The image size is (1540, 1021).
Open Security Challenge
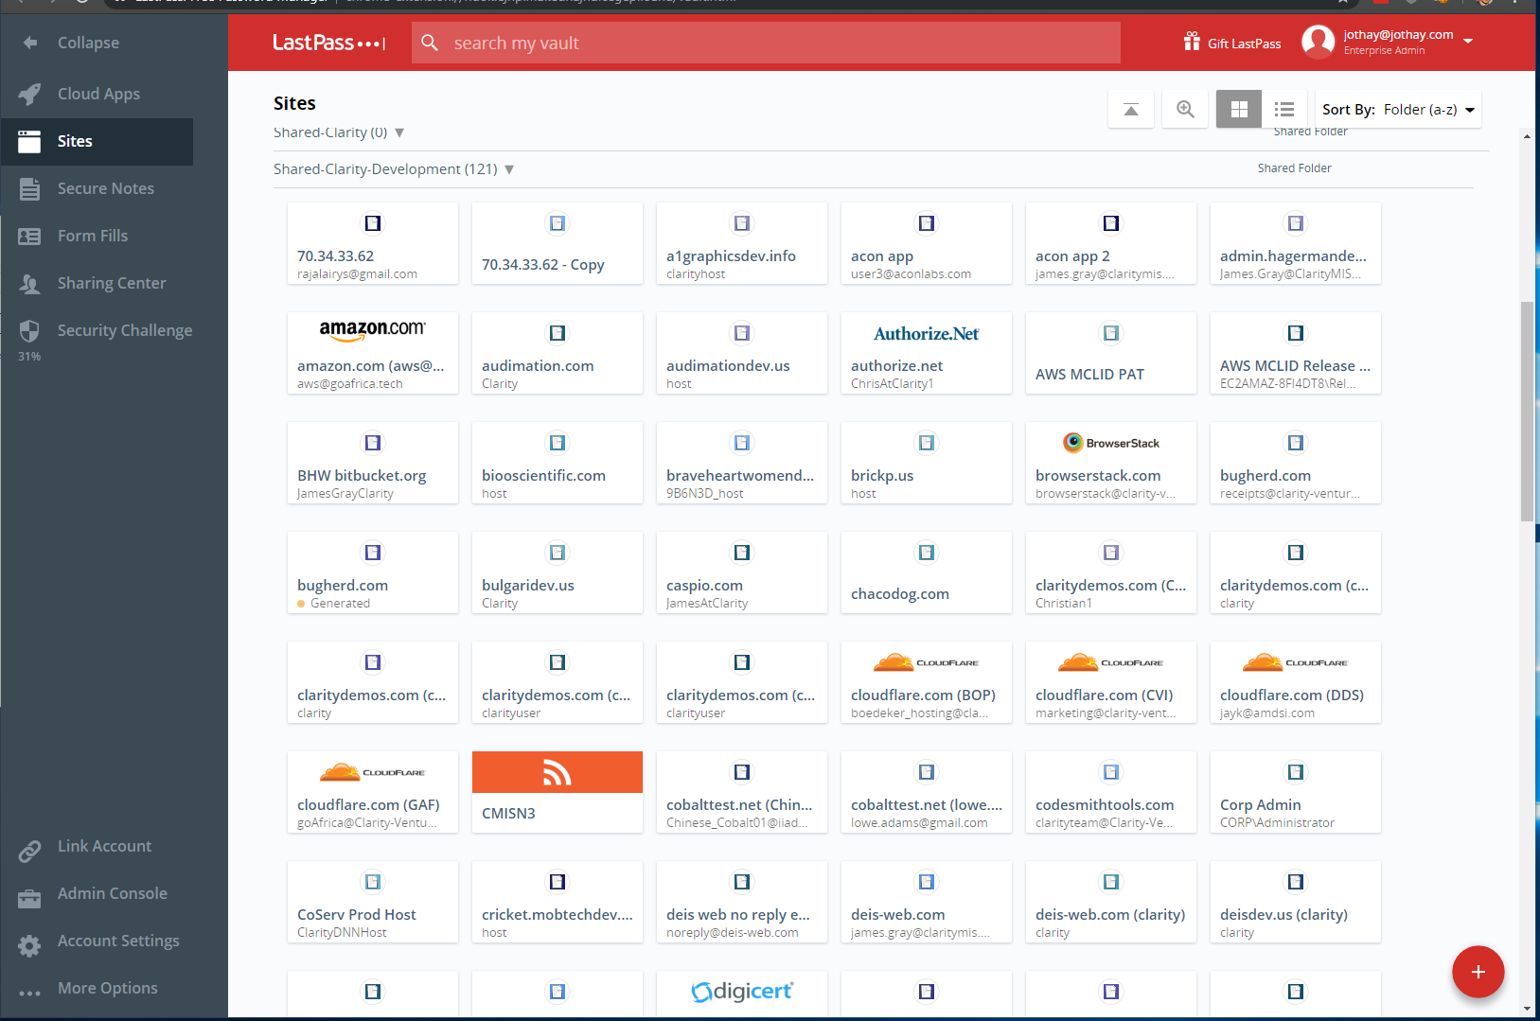click(97, 330)
